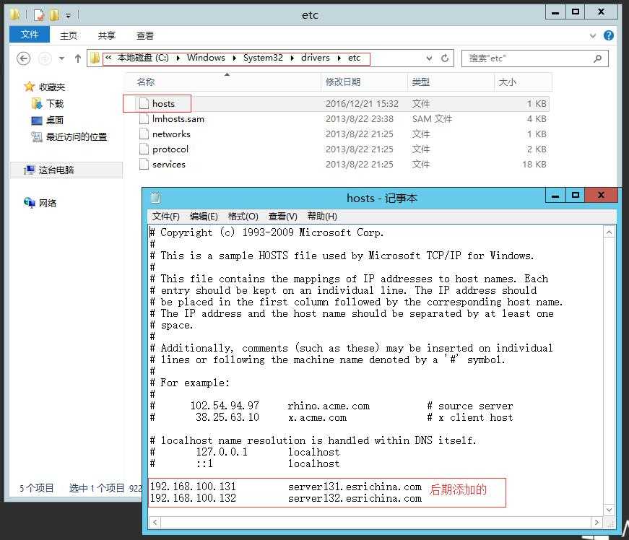The image size is (629, 540).
Task: Select 收藏夹 in the navigation pane
Action: pos(52,87)
